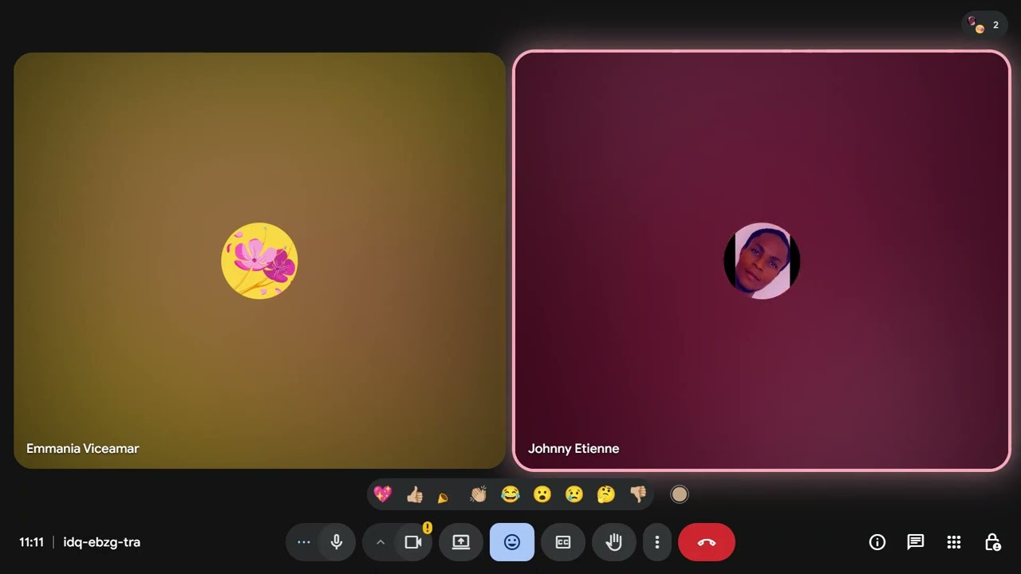The image size is (1021, 574).
Task: Raise your hand
Action: click(x=614, y=542)
